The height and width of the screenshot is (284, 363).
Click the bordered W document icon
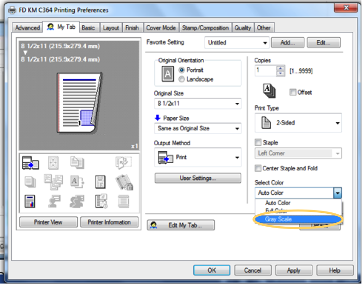point(100,182)
